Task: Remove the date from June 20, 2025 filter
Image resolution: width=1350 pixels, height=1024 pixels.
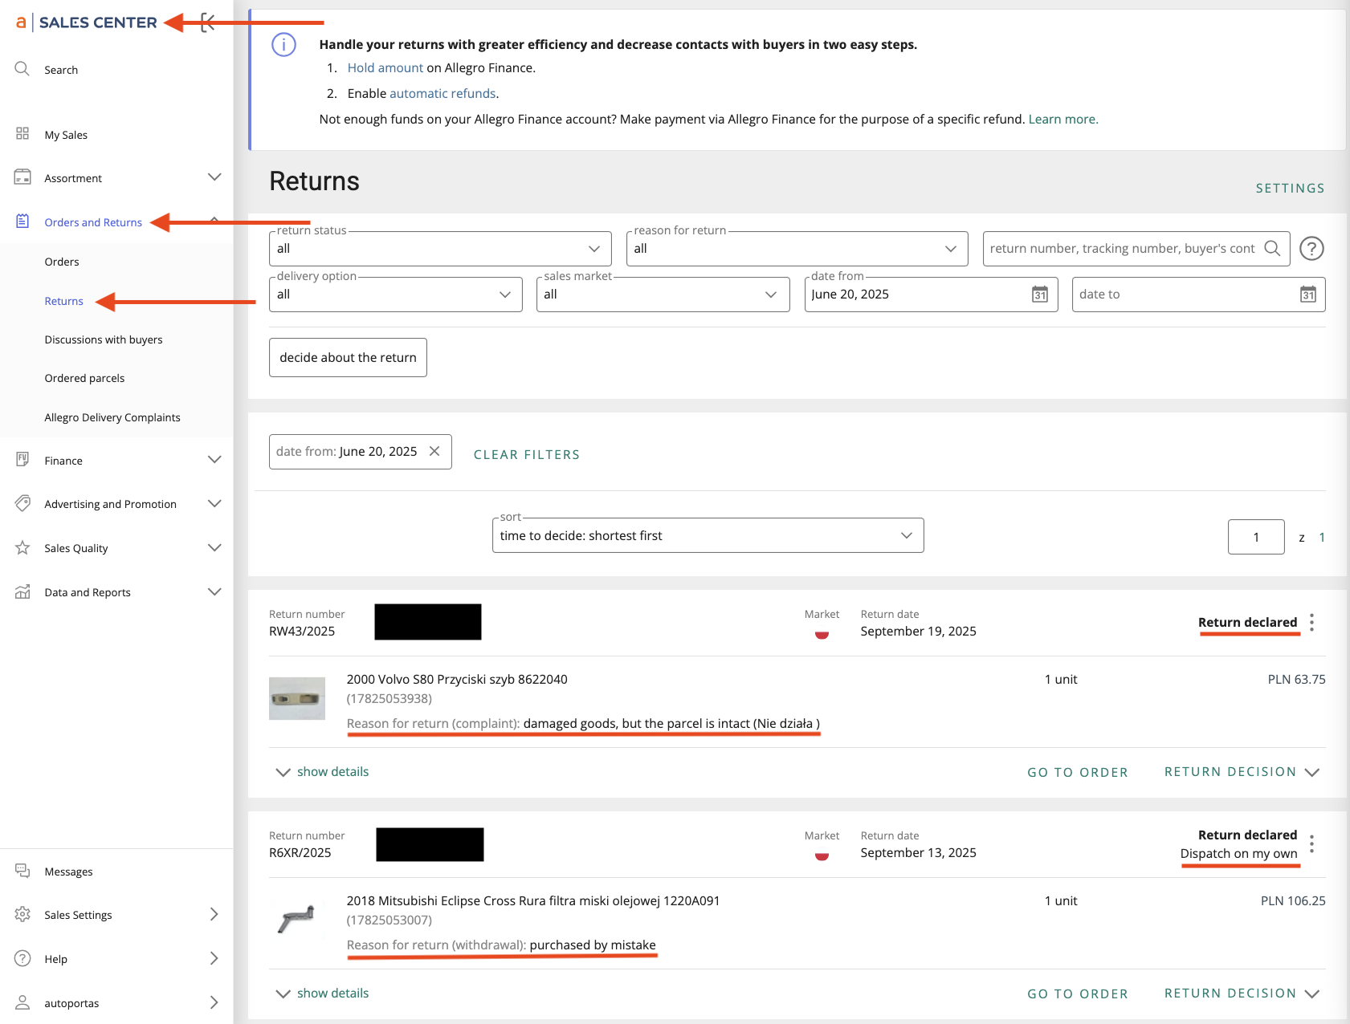Action: point(434,452)
